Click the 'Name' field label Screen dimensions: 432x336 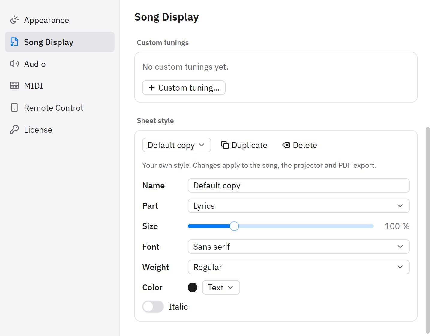pos(154,185)
